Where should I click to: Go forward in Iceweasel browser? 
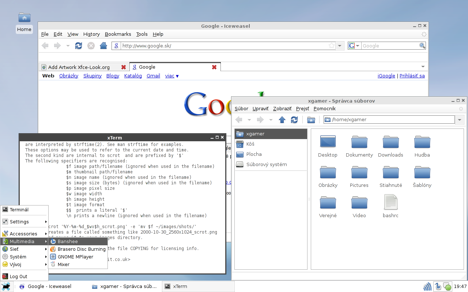coord(57,46)
